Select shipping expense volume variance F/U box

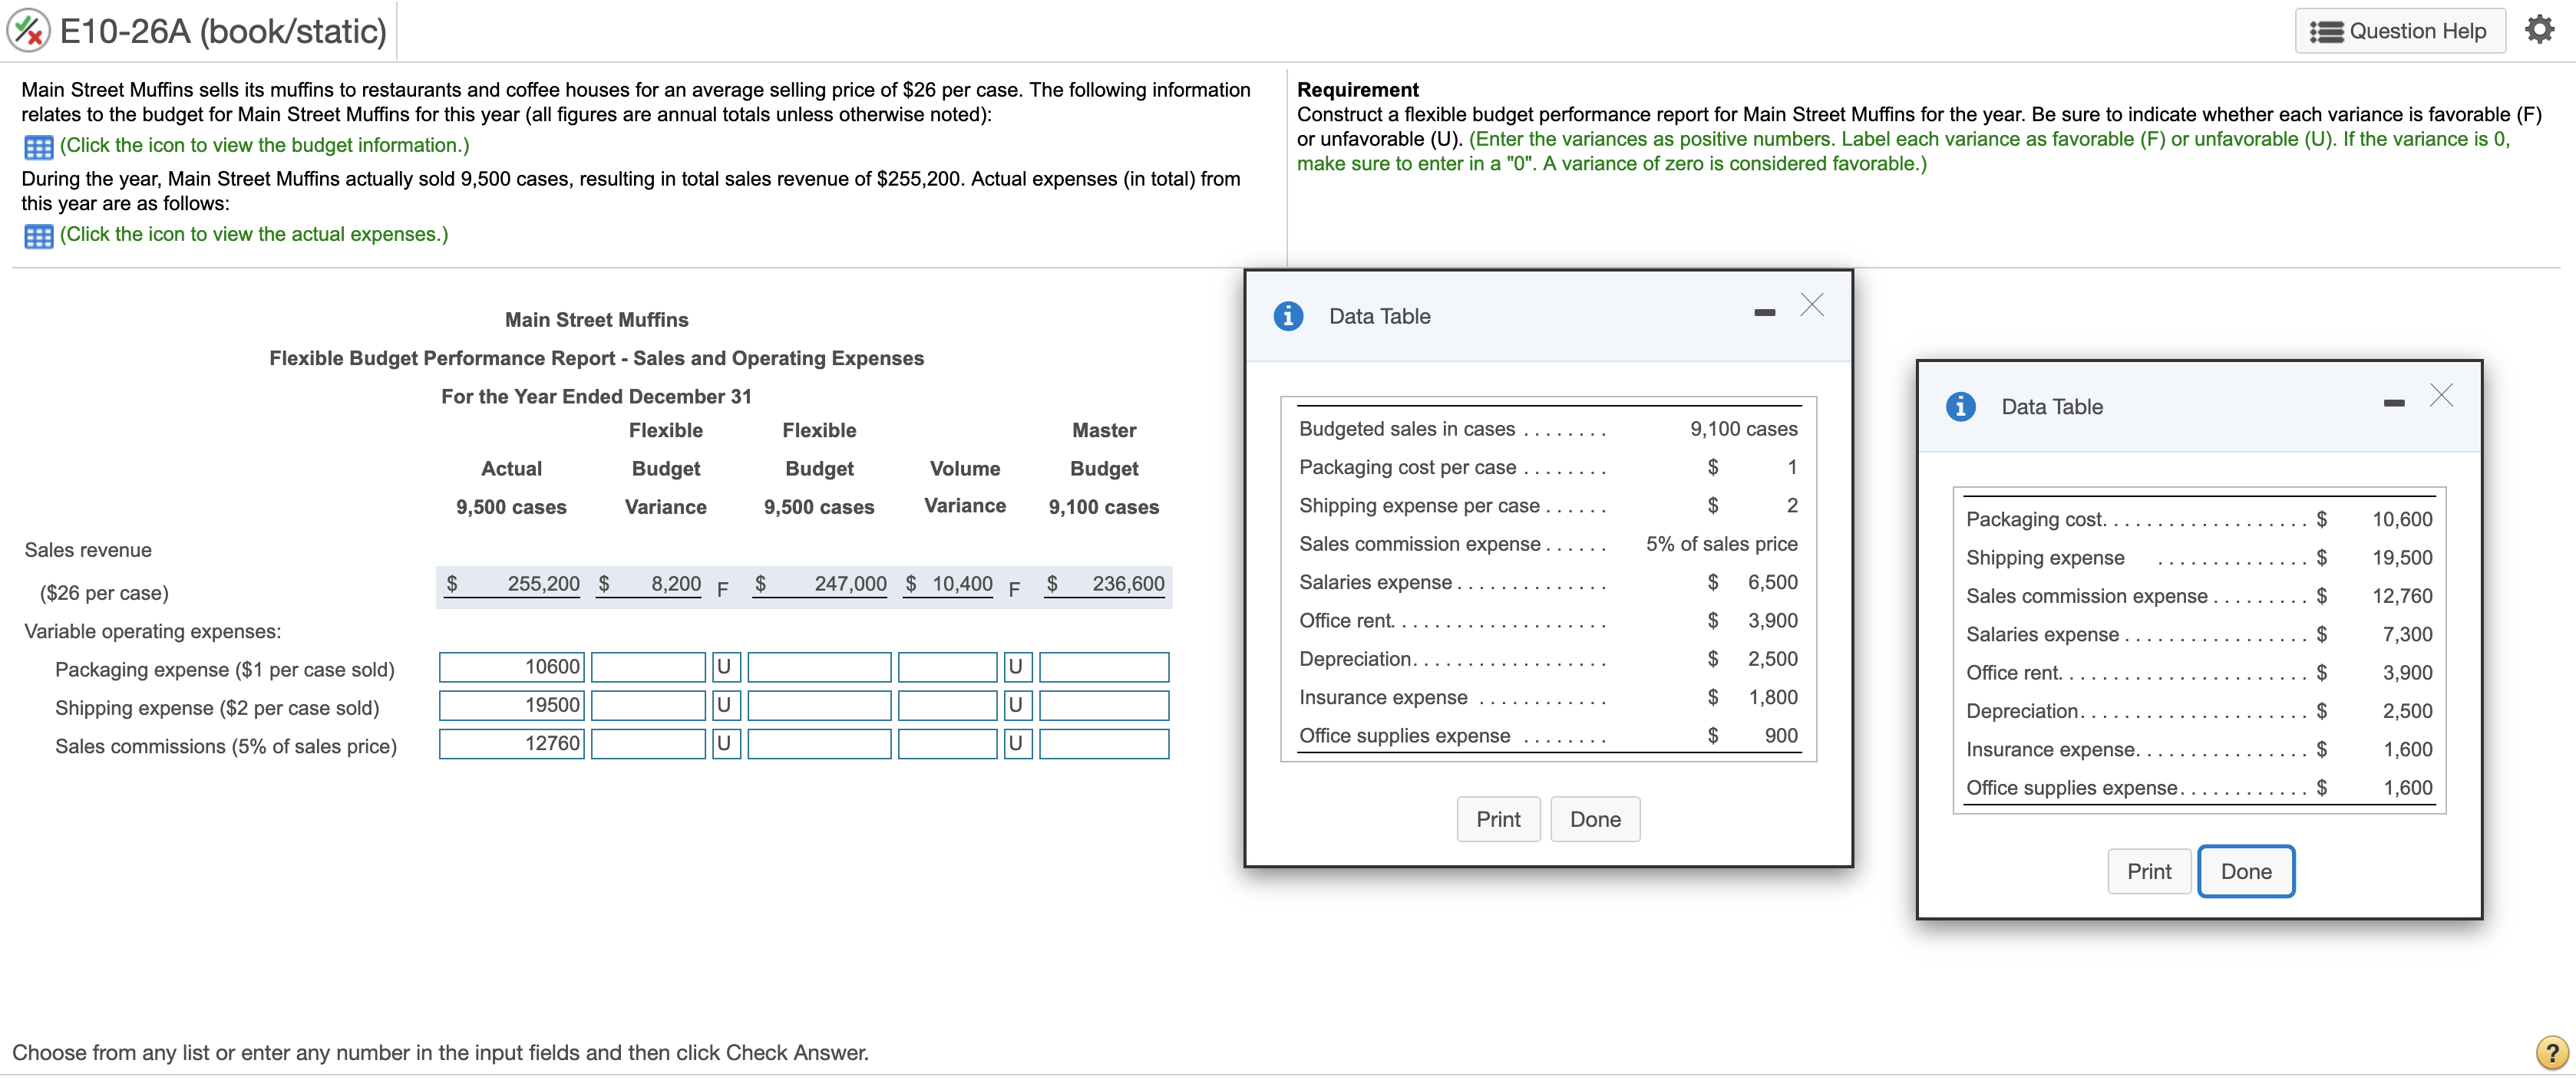click(1017, 706)
